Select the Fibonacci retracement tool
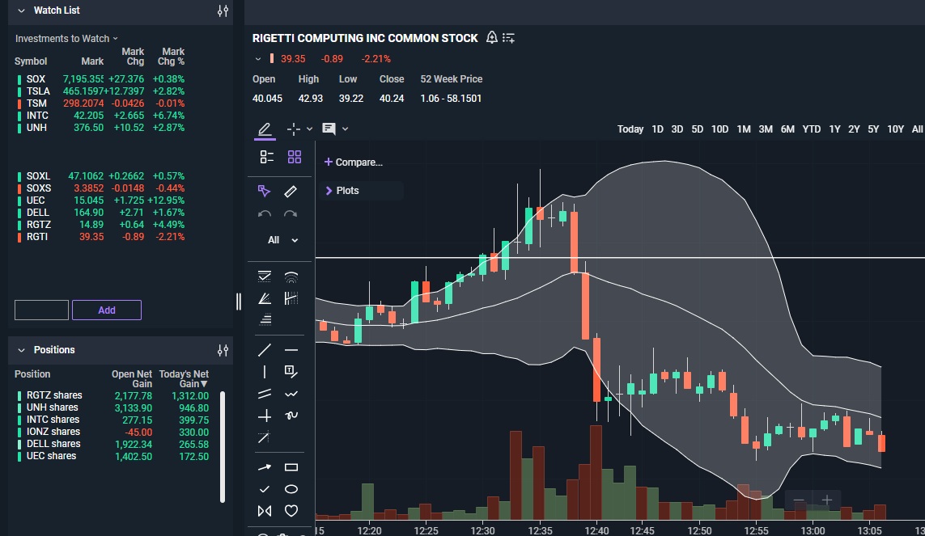 pyautogui.click(x=265, y=276)
